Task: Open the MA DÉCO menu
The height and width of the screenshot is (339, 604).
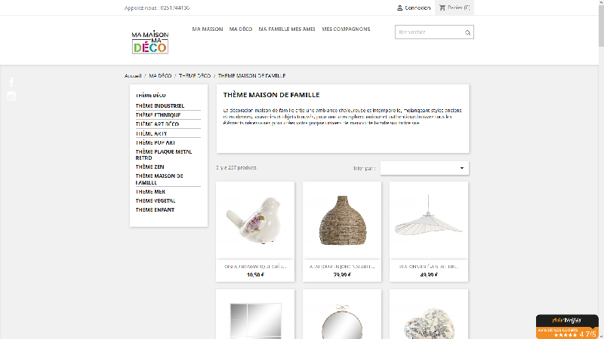Action: coord(240,29)
